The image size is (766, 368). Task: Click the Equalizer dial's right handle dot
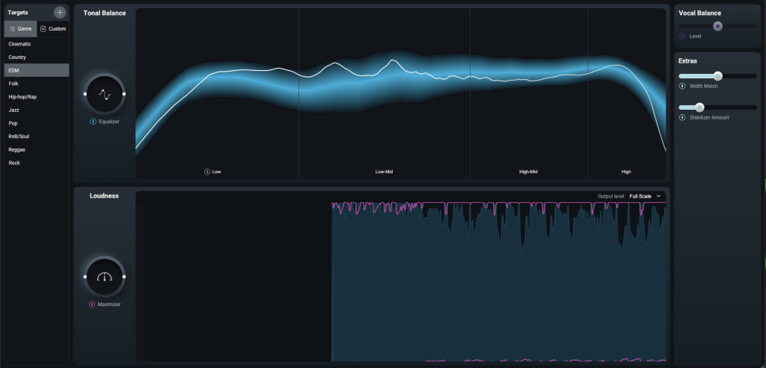click(123, 94)
